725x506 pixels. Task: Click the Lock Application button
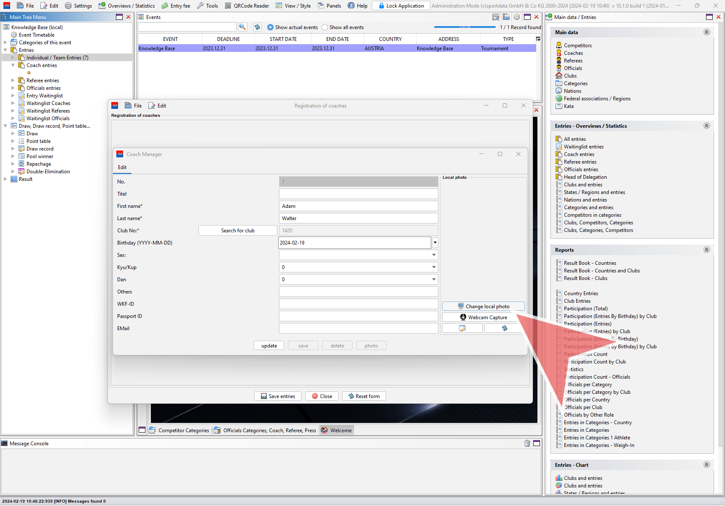click(401, 5)
